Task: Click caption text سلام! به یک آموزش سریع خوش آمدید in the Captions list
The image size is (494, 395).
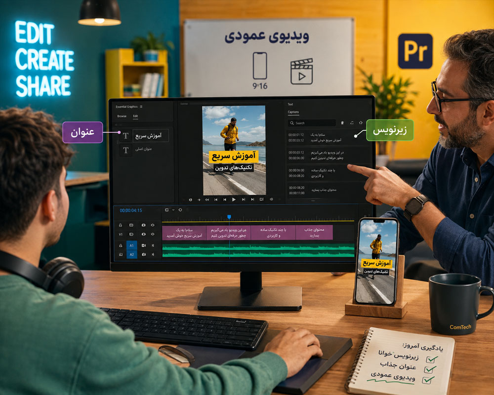Action: click(326, 137)
